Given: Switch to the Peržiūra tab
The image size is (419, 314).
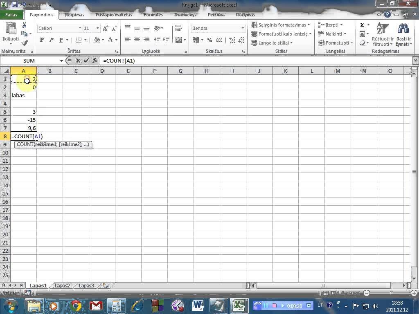Looking at the screenshot, I should click(x=216, y=15).
